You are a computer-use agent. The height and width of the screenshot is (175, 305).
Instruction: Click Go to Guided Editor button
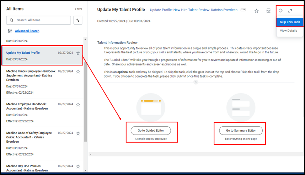point(151,131)
